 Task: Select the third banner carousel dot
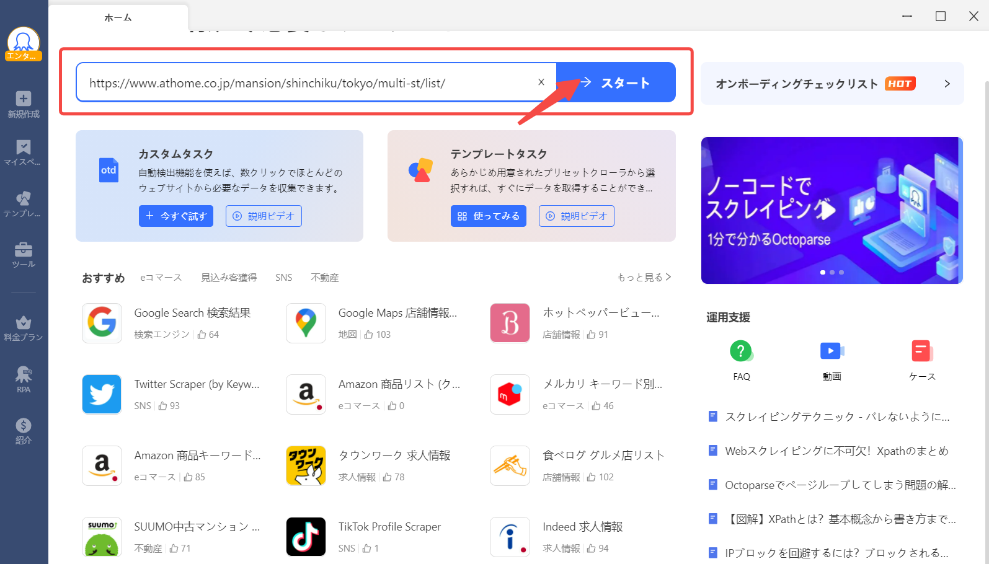[841, 272]
